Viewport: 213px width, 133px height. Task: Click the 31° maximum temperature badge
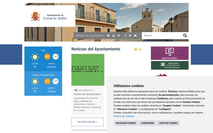tap(47, 81)
